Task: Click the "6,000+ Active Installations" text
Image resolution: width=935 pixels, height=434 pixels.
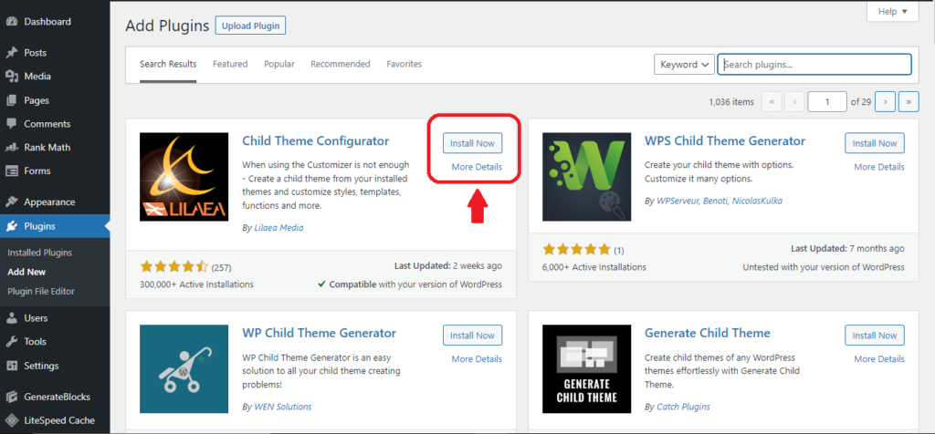Action: click(x=594, y=267)
